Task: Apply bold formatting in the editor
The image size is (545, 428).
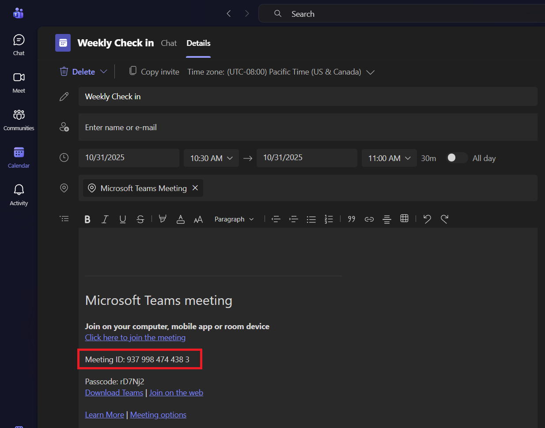Action: coord(87,219)
